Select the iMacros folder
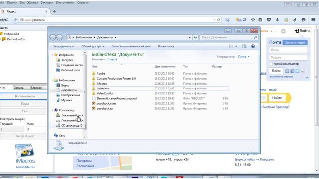 click(x=102, y=84)
